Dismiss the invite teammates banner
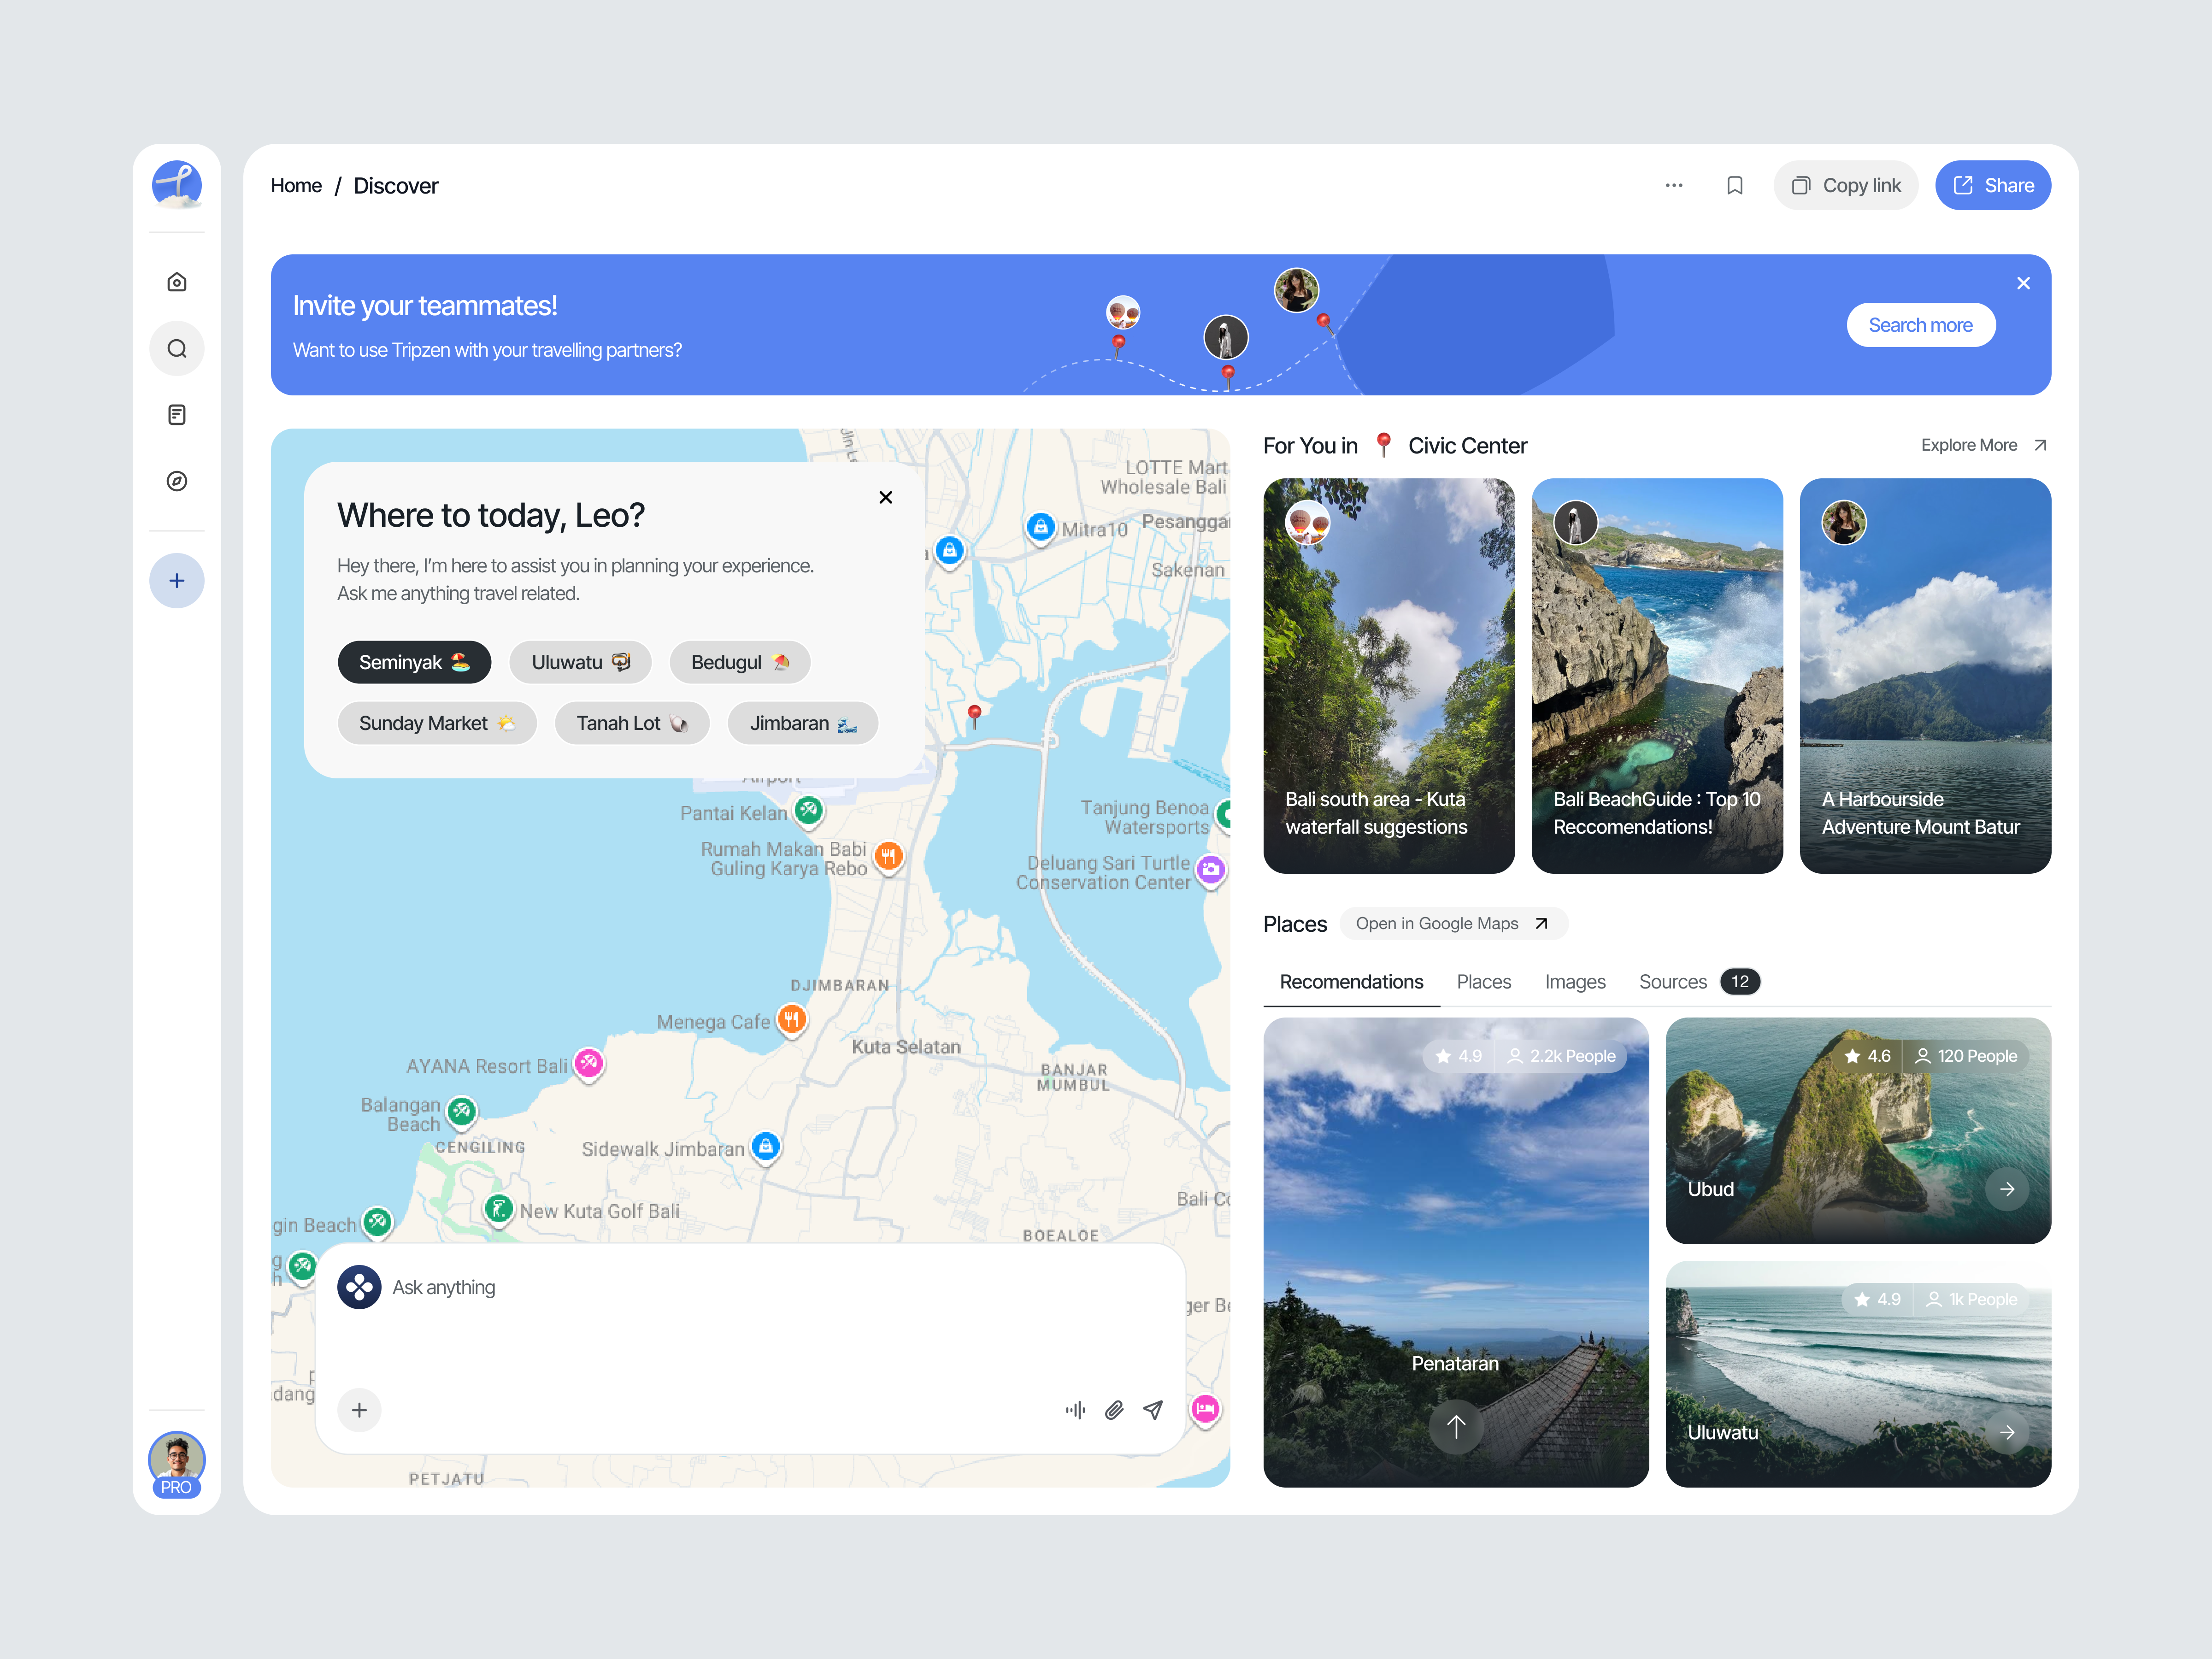The image size is (2212, 1659). (x=2023, y=283)
